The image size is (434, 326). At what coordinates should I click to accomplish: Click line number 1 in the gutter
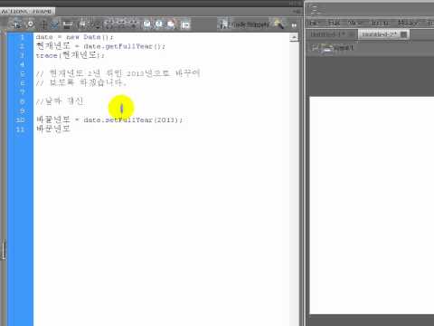[22, 37]
